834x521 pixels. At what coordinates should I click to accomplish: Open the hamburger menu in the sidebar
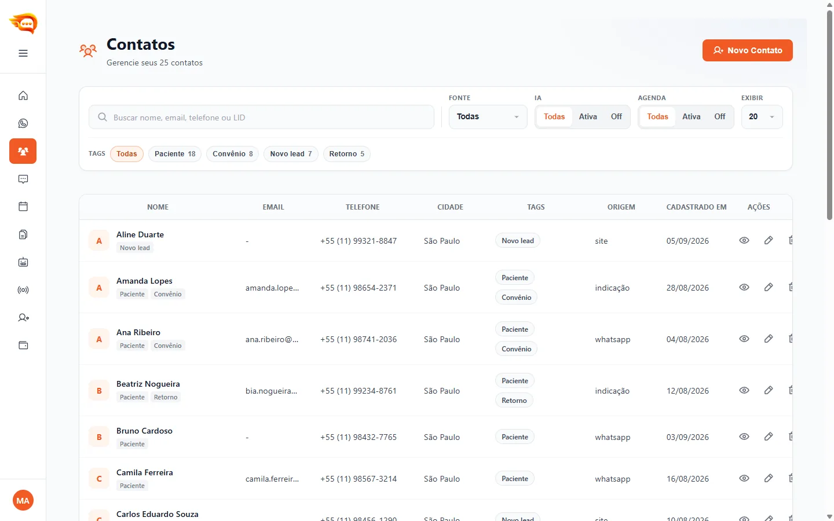[23, 53]
